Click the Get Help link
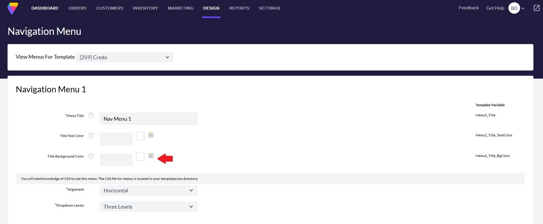The width and height of the screenshot is (543, 224). [x=495, y=8]
